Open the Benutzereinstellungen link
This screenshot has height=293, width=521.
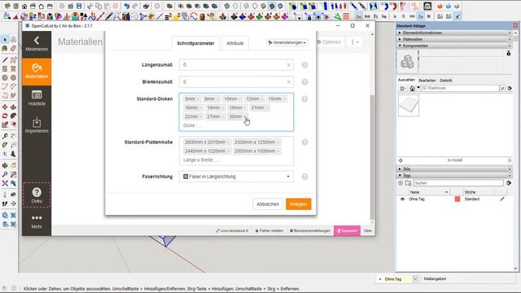309,230
